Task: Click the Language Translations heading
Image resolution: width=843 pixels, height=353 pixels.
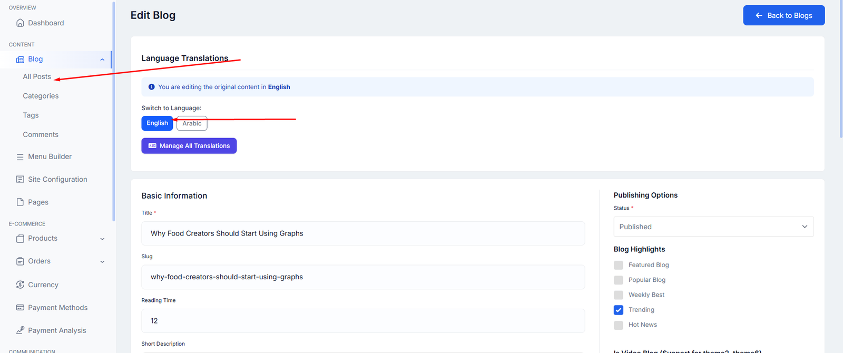Action: (x=184, y=58)
